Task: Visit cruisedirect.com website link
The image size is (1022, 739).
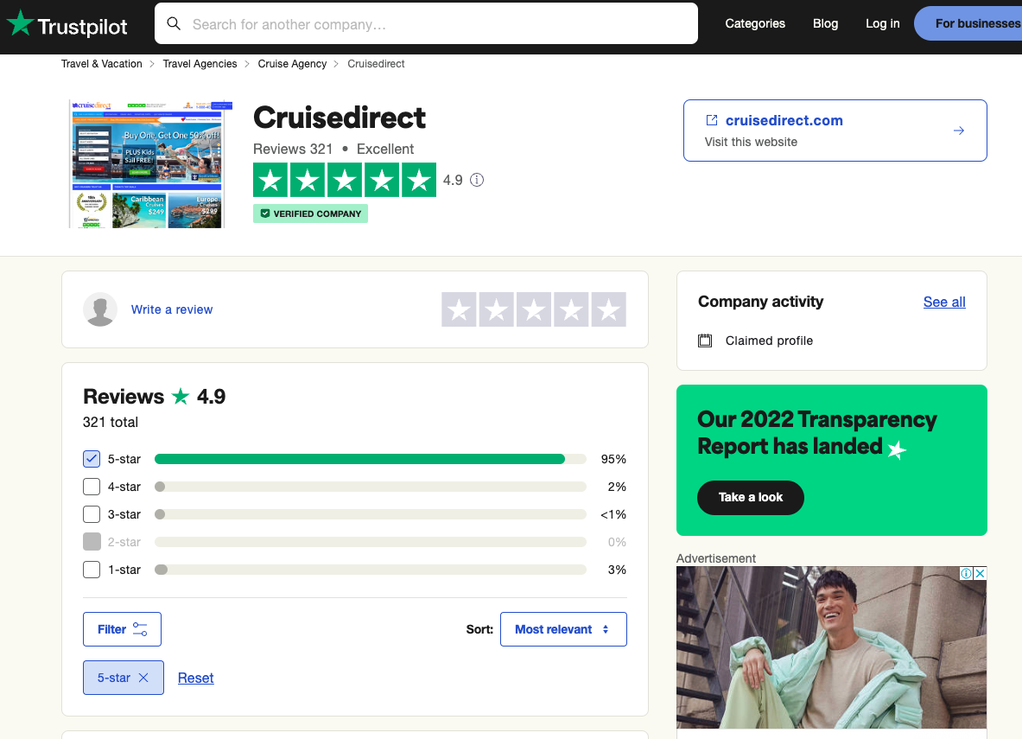Action: point(784,120)
